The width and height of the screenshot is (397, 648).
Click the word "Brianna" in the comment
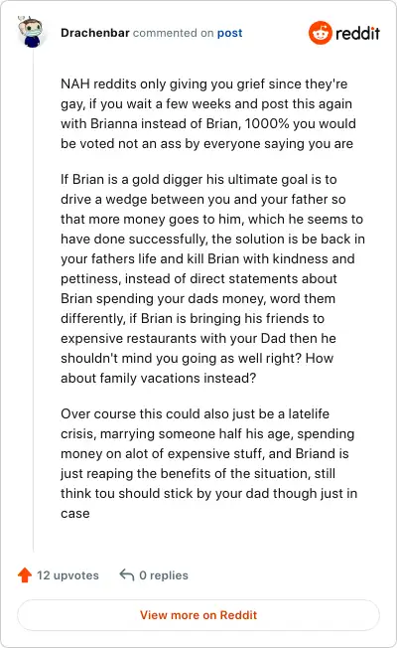point(114,123)
